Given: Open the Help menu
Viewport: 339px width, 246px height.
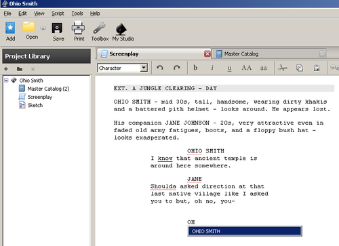Looking at the screenshot, I should [x=95, y=14].
